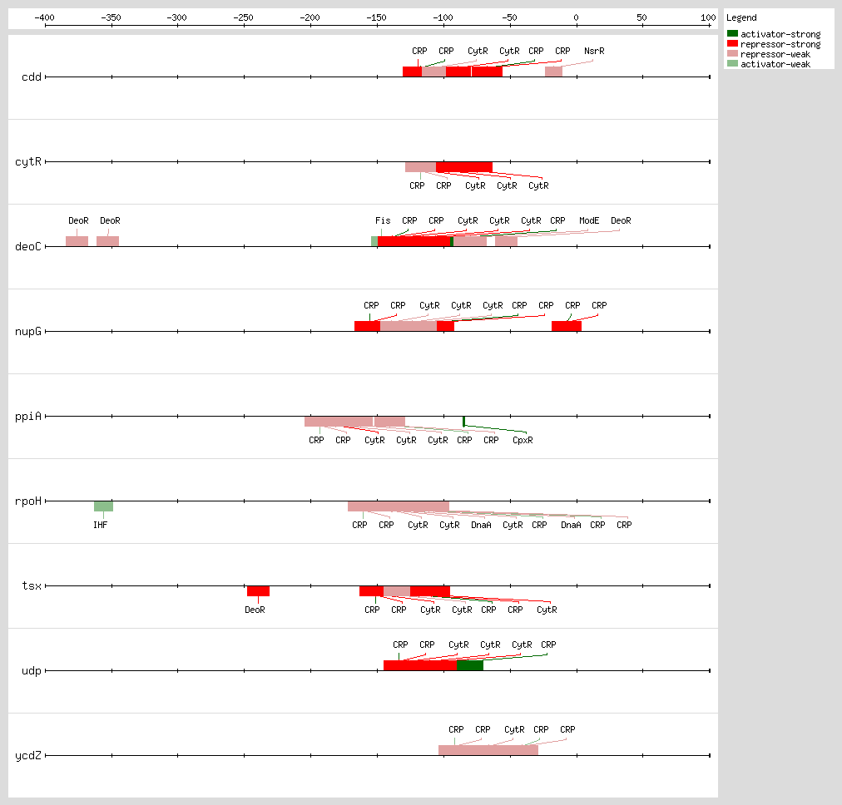Click the -50 axis tick label

(509, 17)
